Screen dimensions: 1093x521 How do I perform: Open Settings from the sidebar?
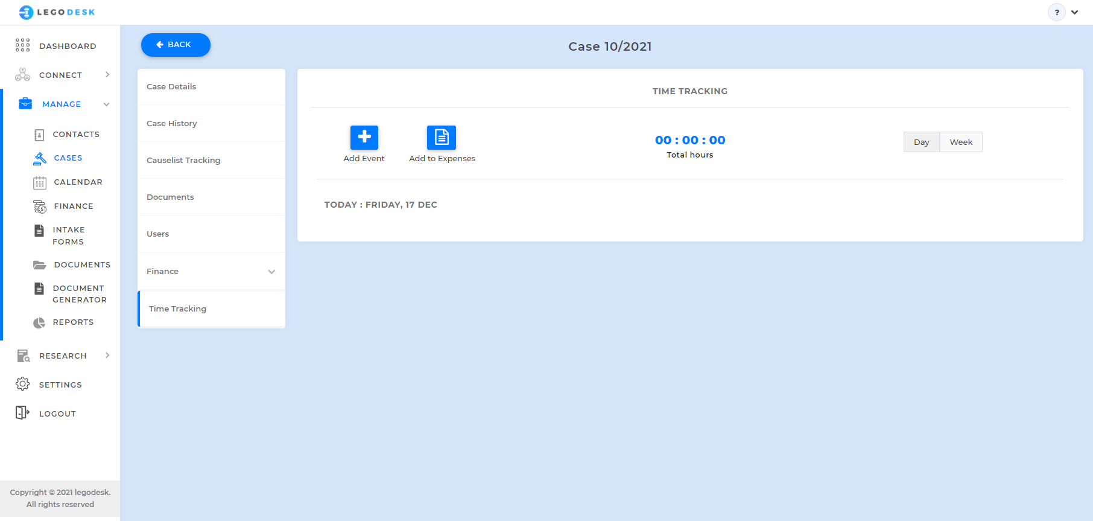60,385
